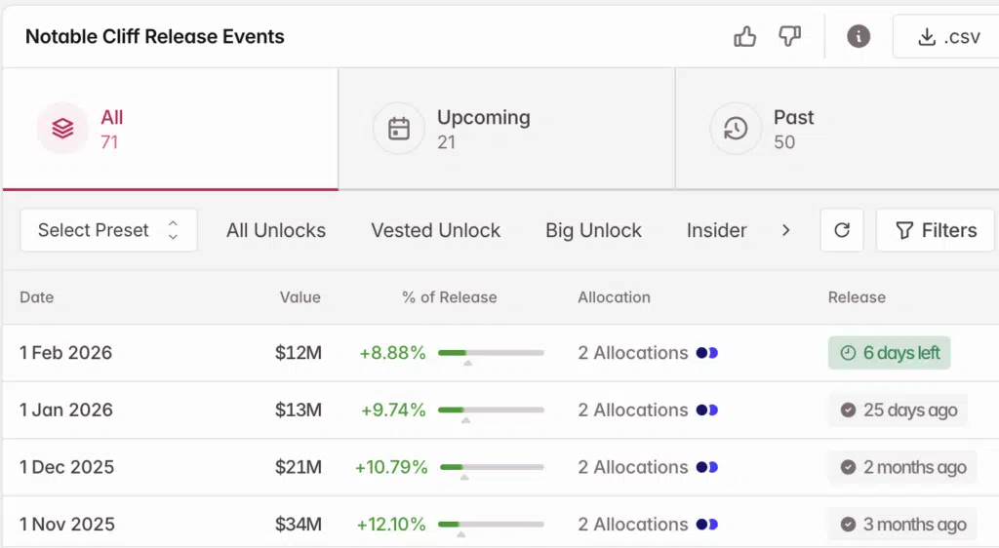Click the thumbs up icon

[x=744, y=37]
